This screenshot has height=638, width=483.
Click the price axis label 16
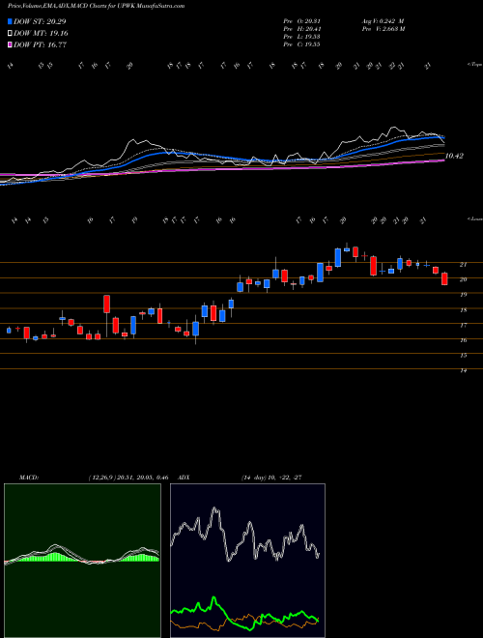[463, 340]
